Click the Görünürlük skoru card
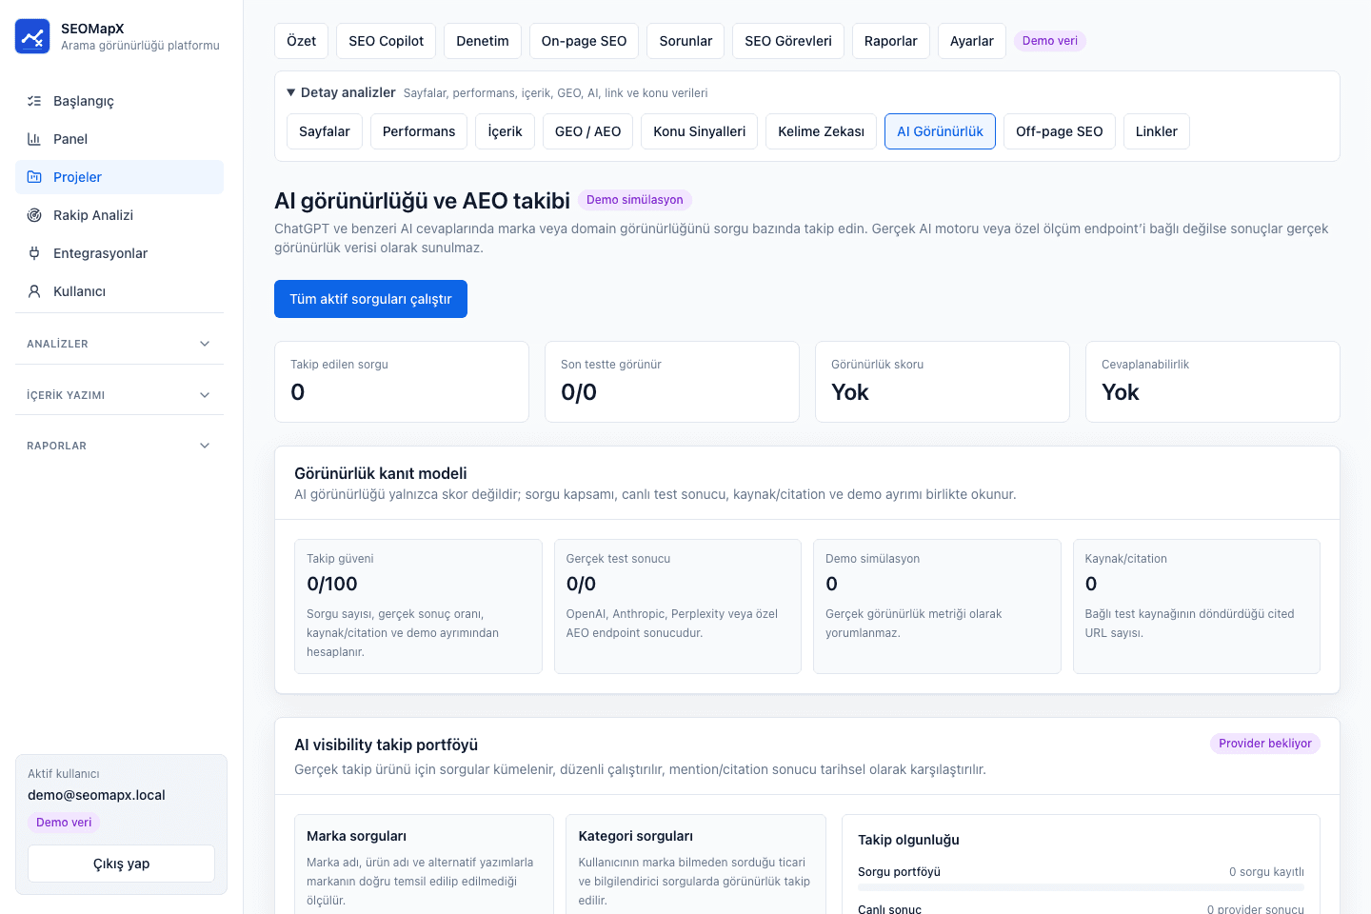Image resolution: width=1371 pixels, height=914 pixels. [x=943, y=382]
